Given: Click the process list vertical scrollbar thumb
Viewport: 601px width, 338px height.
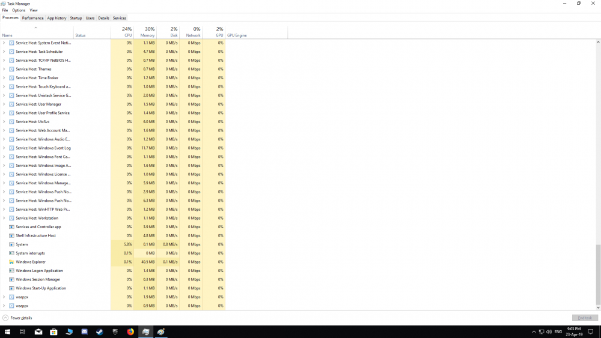Looking at the screenshot, I should coord(598,274).
